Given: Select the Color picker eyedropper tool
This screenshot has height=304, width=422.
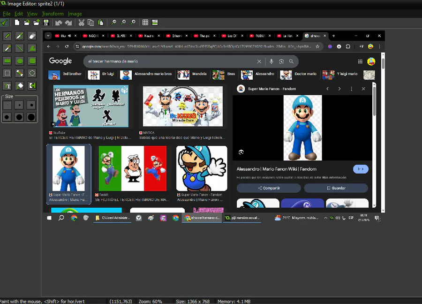Looking at the screenshot, I should pos(7,48).
